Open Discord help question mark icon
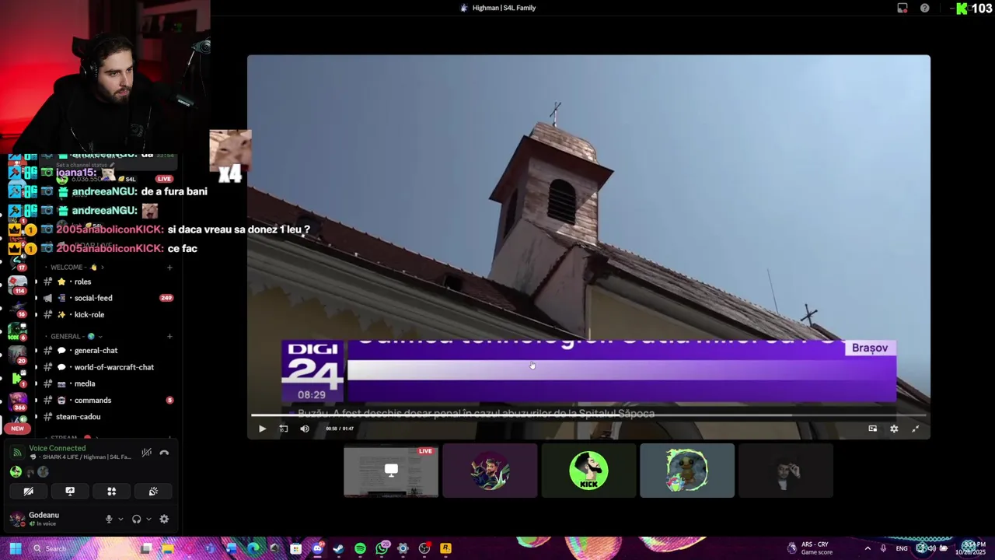The width and height of the screenshot is (995, 560). [924, 8]
